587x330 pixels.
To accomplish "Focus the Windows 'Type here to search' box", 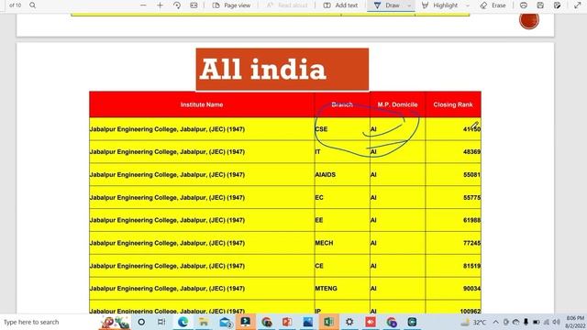I will [x=49, y=322].
